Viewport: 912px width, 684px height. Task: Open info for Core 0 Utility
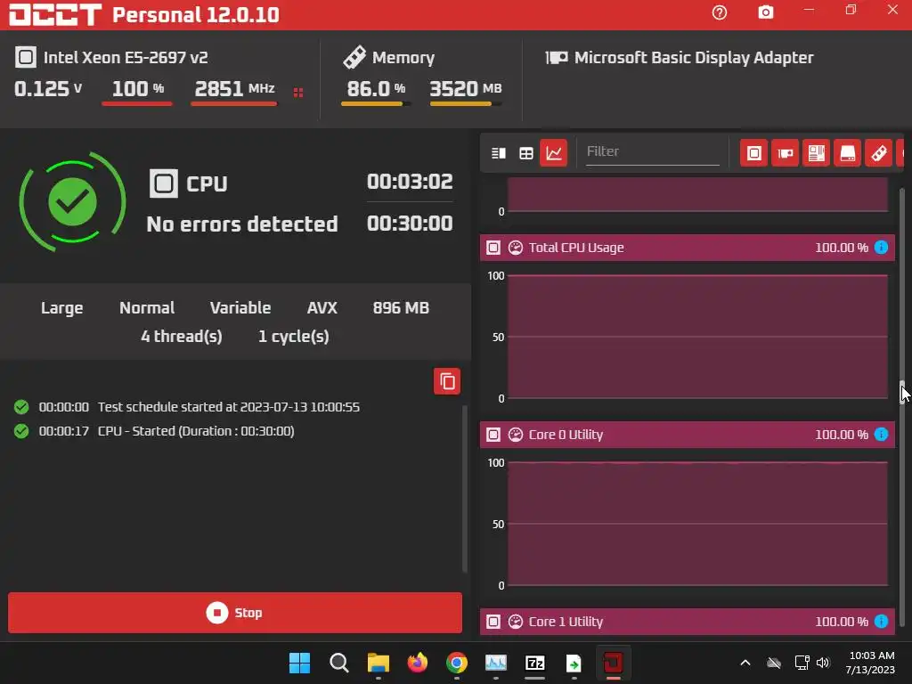tap(881, 435)
